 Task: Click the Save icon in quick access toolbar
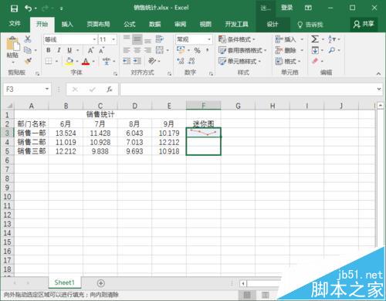pos(14,8)
